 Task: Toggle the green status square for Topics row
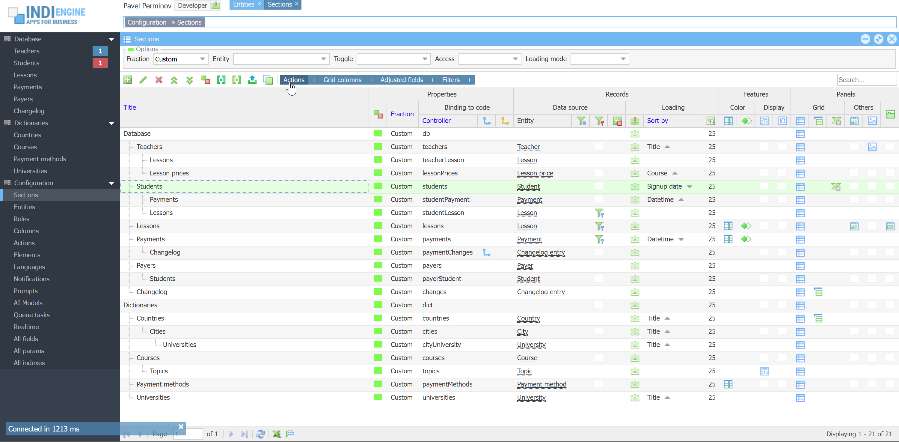(378, 371)
